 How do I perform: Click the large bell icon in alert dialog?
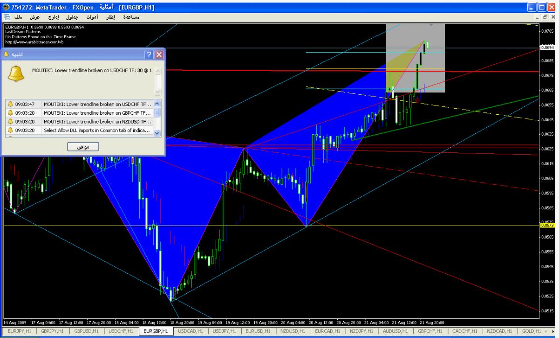pos(17,73)
